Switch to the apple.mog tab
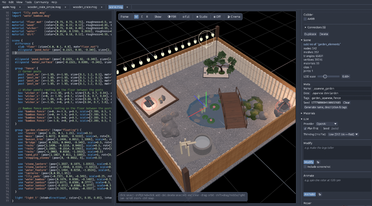Viewport: 372px width, 206px height. point(9,7)
